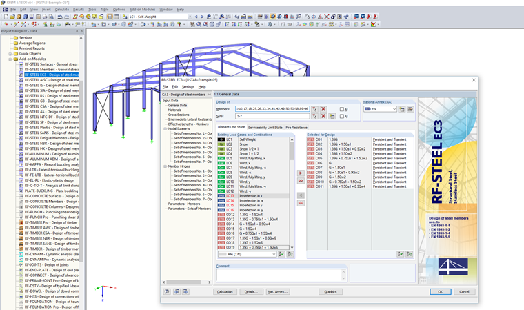The height and width of the screenshot is (310, 524).
Task: Click the Sets input field
Action: coord(272,116)
